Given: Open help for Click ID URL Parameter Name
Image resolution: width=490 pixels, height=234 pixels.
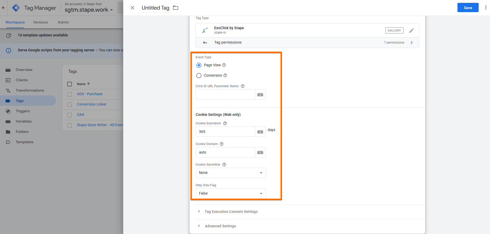Looking at the screenshot, I should tap(243, 86).
